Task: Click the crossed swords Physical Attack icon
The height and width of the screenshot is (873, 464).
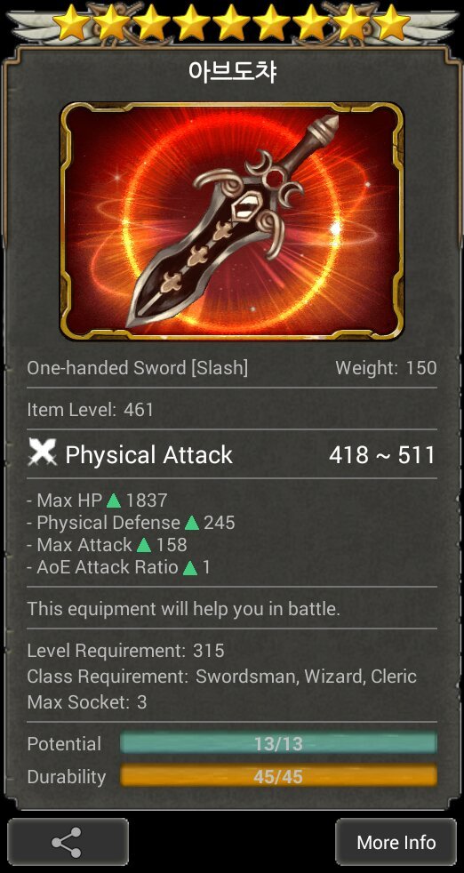Action: click(x=43, y=453)
